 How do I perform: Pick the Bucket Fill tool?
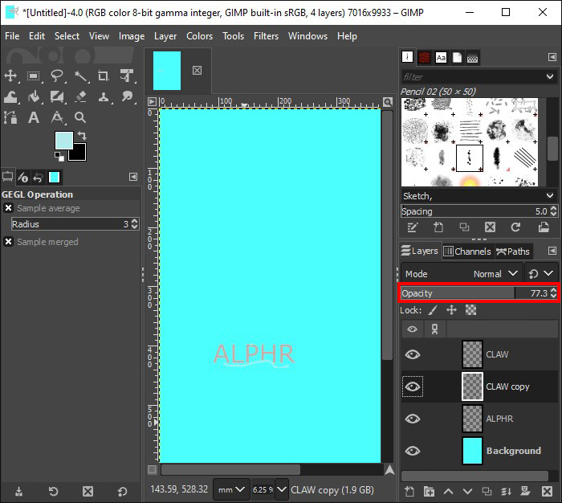(x=34, y=97)
